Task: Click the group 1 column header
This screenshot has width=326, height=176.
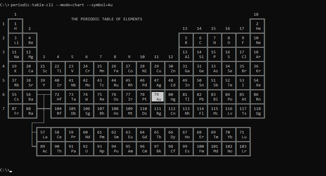Action: tap(15, 14)
